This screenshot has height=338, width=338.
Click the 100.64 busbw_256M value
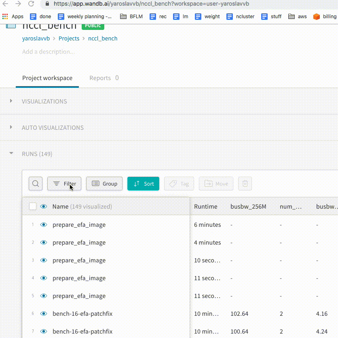click(239, 331)
